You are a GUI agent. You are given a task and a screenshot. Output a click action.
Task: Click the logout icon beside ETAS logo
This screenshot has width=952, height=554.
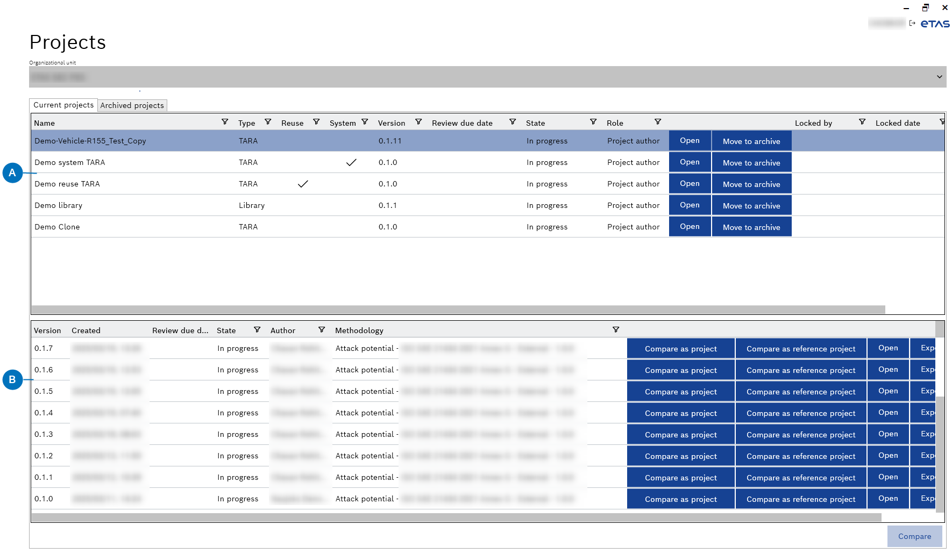[912, 24]
